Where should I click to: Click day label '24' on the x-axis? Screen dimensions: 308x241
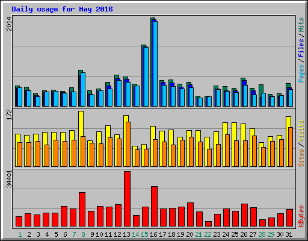coord(226,234)
